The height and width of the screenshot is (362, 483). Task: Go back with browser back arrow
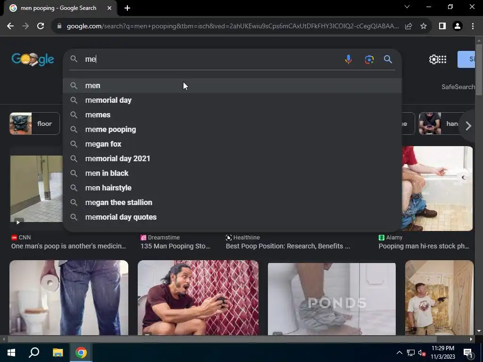pos(10,26)
